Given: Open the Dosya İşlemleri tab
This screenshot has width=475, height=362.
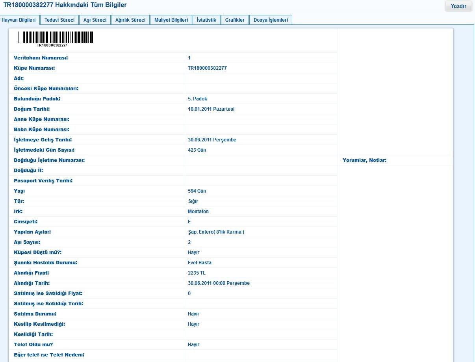Looking at the screenshot, I should click(x=271, y=19).
